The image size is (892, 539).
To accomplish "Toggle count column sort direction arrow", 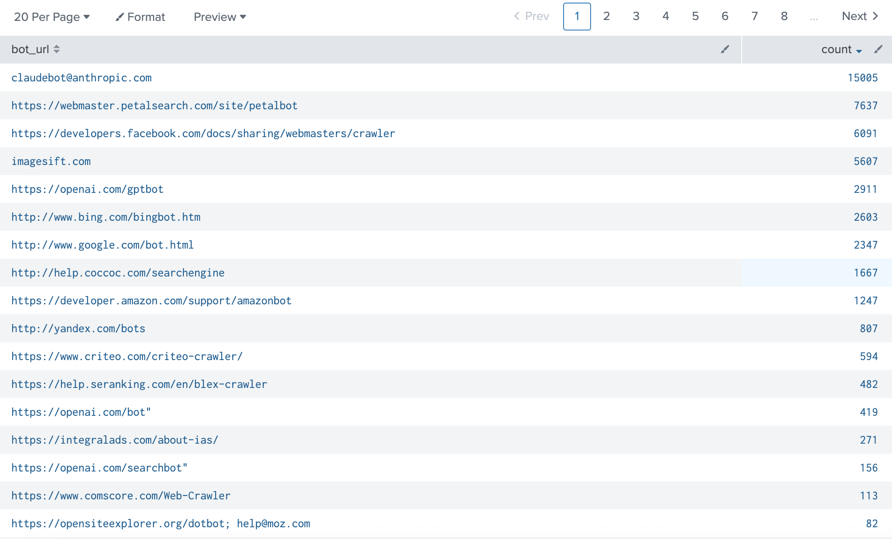I will 859,51.
